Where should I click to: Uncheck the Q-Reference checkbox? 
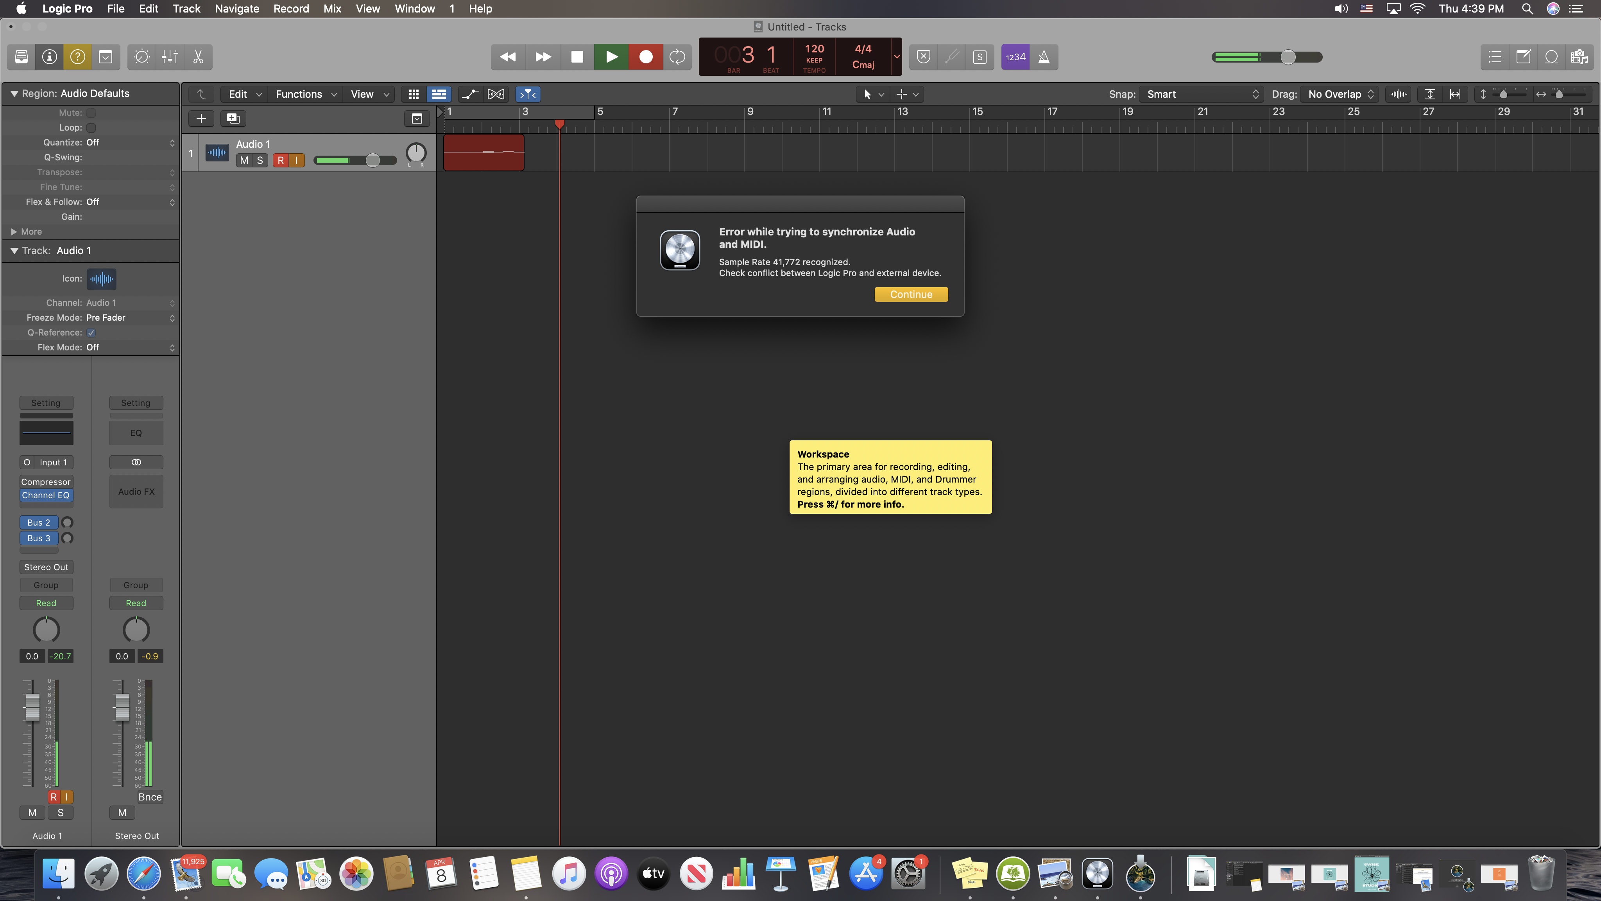point(91,333)
